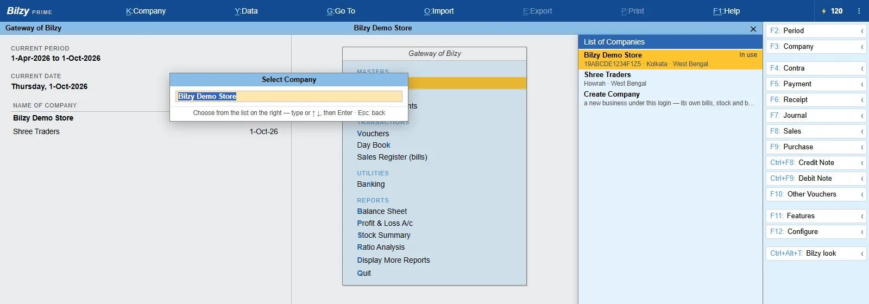869x304 pixels.
Task: Click the F10: Other Vouchers button
Action: (x=816, y=194)
